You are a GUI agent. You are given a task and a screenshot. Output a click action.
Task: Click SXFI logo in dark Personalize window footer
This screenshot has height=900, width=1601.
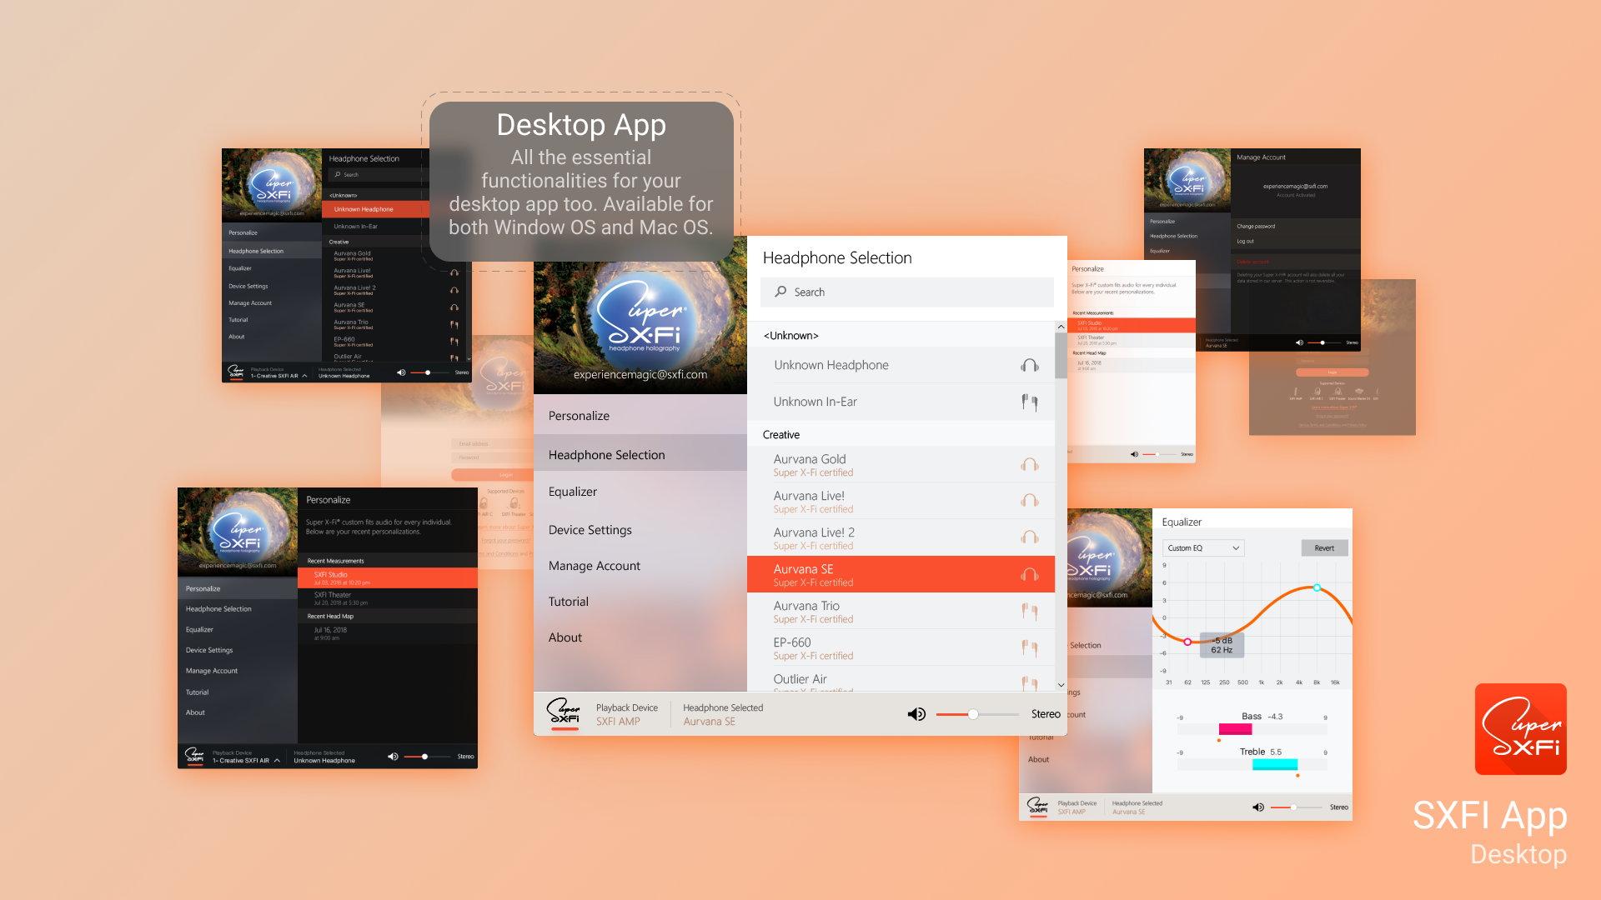point(195,756)
